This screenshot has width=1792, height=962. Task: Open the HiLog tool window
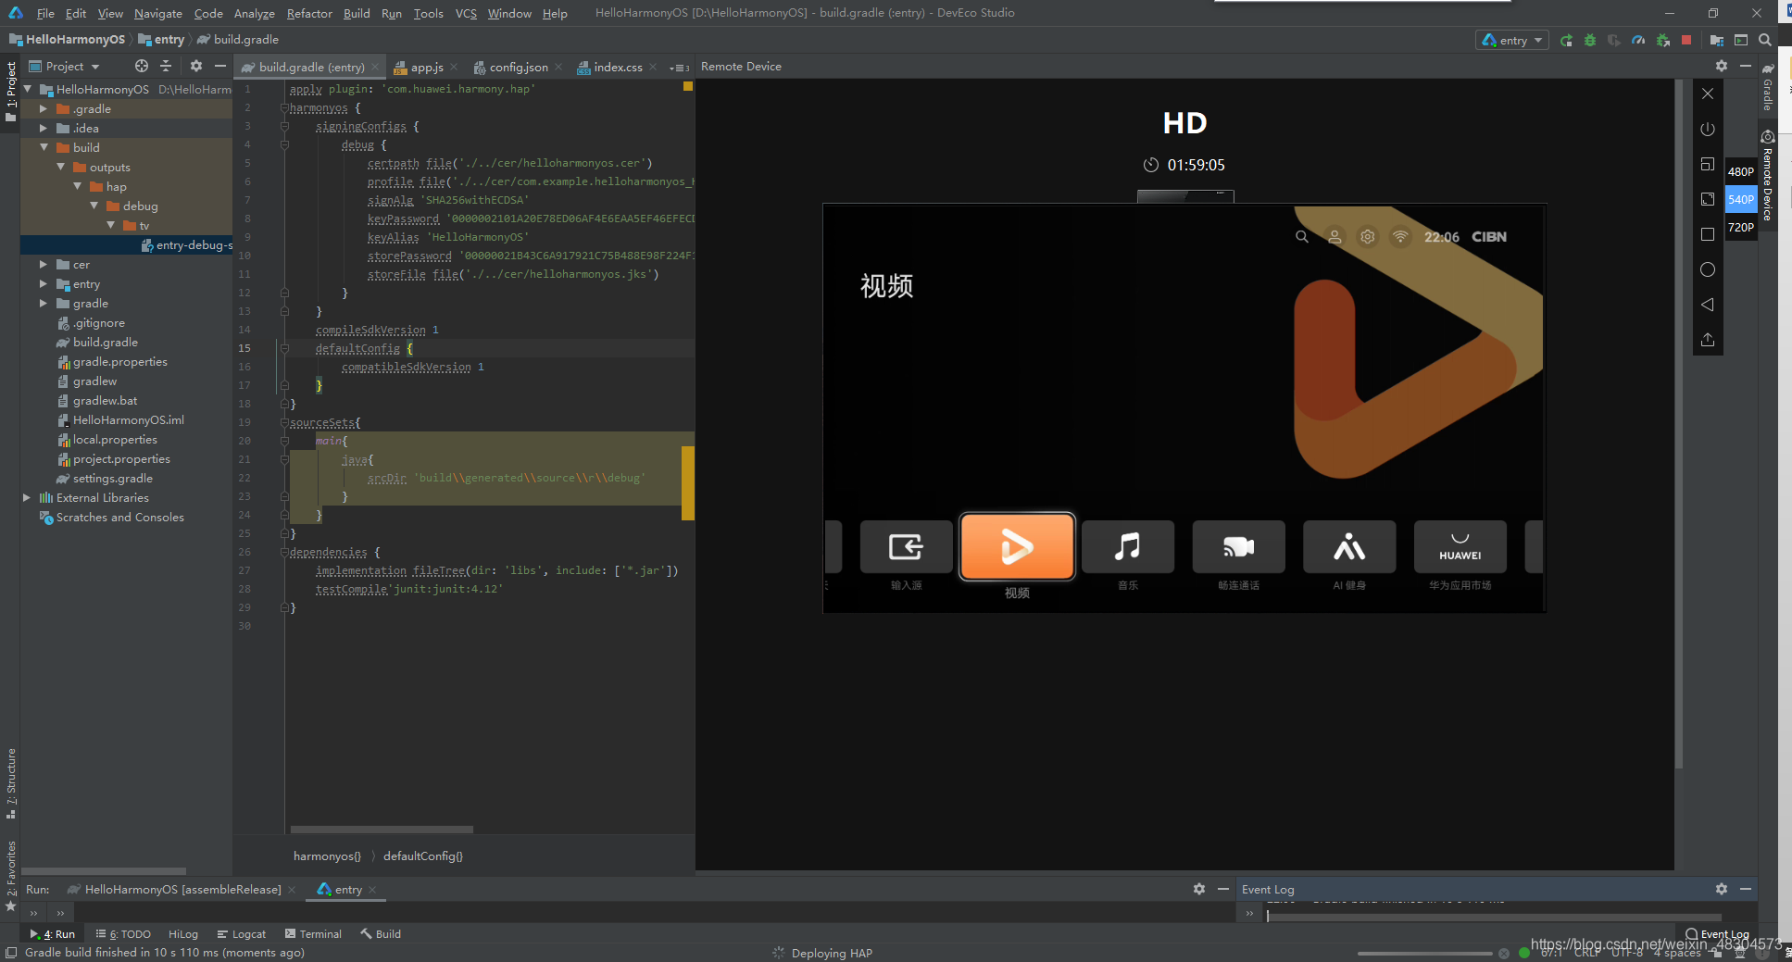[183, 934]
